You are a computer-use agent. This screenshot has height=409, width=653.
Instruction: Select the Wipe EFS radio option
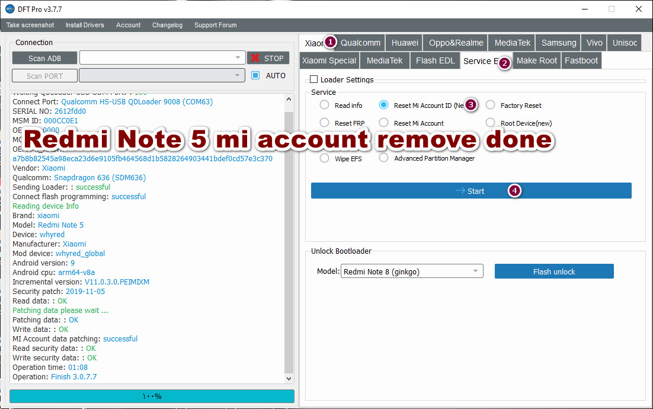(324, 158)
